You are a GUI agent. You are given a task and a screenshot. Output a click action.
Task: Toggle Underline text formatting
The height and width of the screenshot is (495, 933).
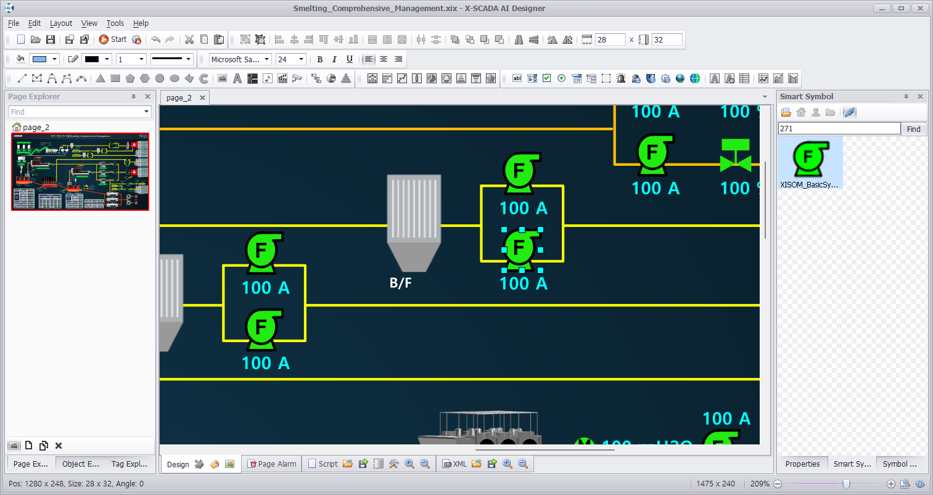(x=350, y=59)
